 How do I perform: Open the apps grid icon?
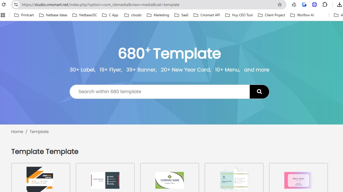tap(3, 15)
